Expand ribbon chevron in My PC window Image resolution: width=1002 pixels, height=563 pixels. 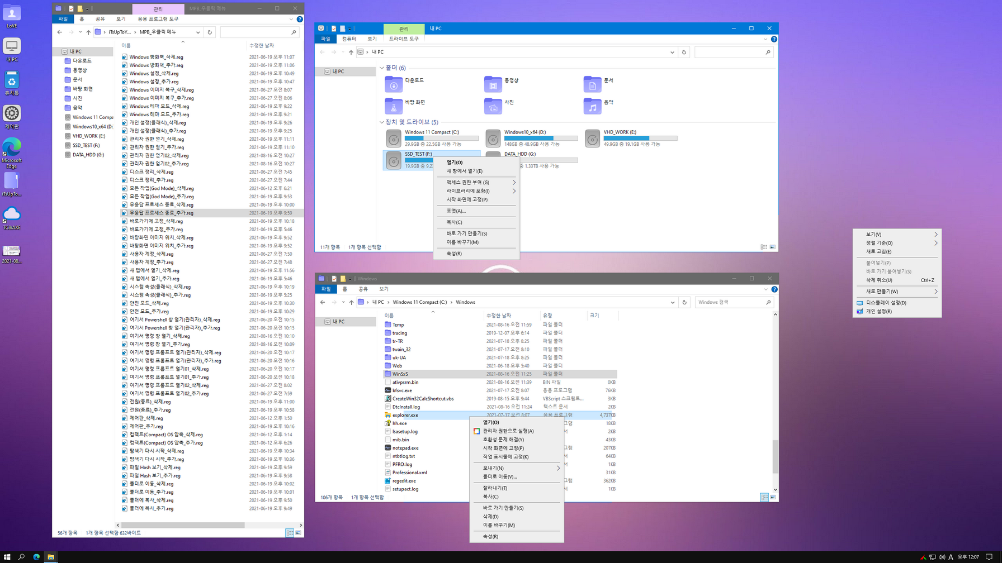[x=765, y=39]
